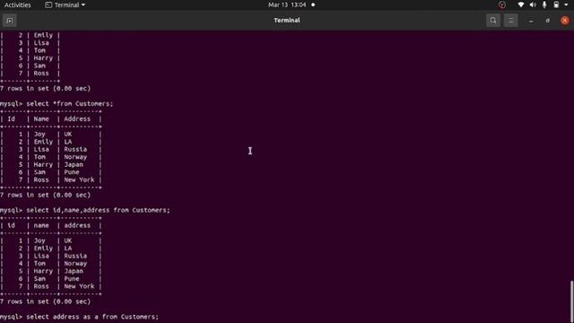Viewport: 574px width, 323px height.
Task: Click the lowercase 'name' column header
Action: [x=41, y=225]
